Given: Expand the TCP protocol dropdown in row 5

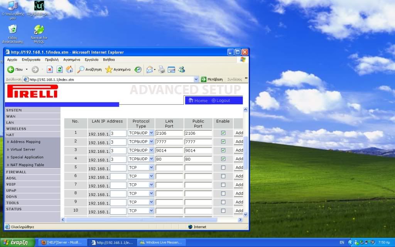Looking at the screenshot, I should tap(151, 167).
